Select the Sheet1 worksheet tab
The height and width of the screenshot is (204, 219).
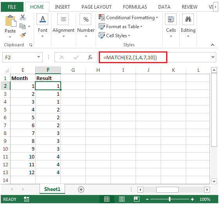point(52,189)
